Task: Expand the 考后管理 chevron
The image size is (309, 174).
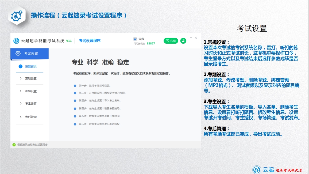Action: [x=21, y=117]
